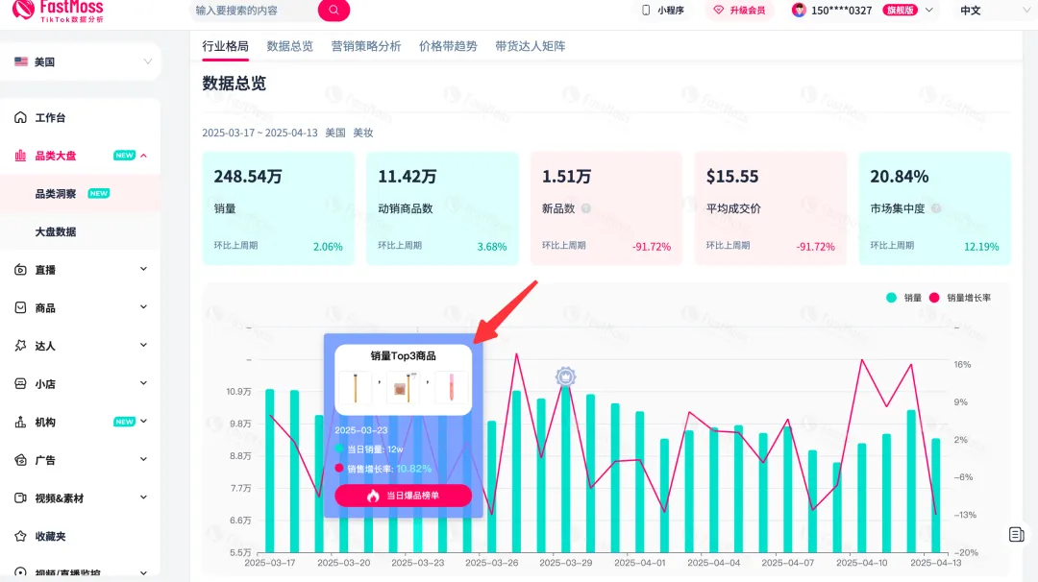1038x582 pixels.
Task: Click the 直播 live camera icon
Action: click(20, 270)
